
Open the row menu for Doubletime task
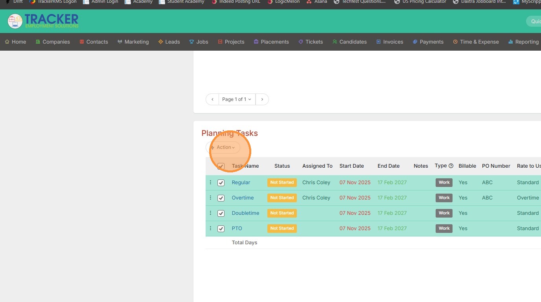pos(210,213)
